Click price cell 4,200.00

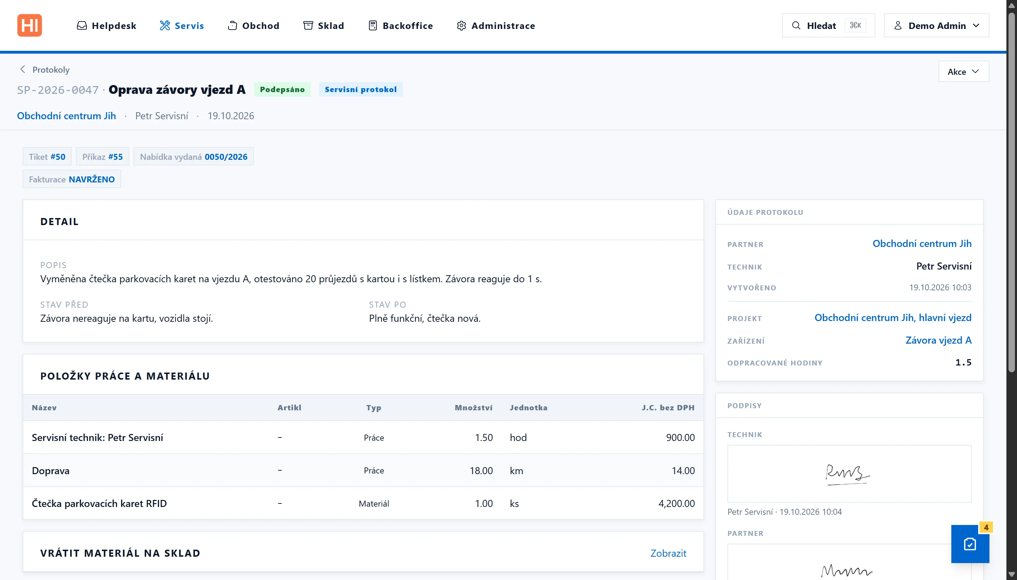coord(676,503)
